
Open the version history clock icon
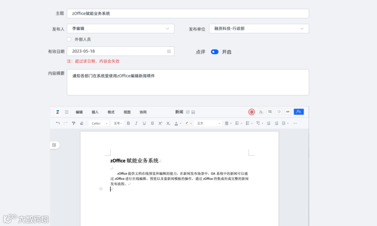pos(279,112)
